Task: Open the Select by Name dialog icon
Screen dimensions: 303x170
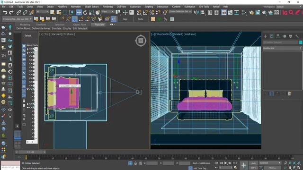Action: point(59,13)
